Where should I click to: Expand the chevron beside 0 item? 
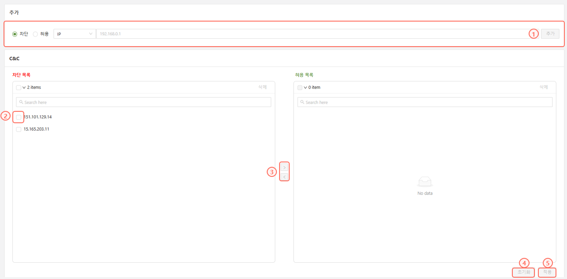pos(306,88)
